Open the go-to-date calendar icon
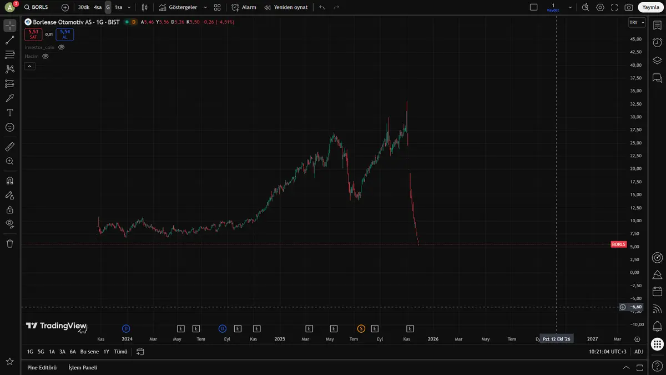 (x=140, y=352)
